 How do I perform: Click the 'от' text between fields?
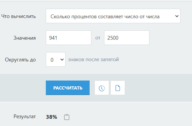(x=98, y=38)
